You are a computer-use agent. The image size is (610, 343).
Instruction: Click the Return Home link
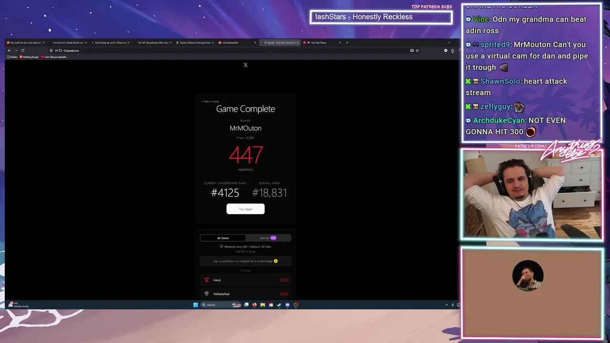pos(210,101)
